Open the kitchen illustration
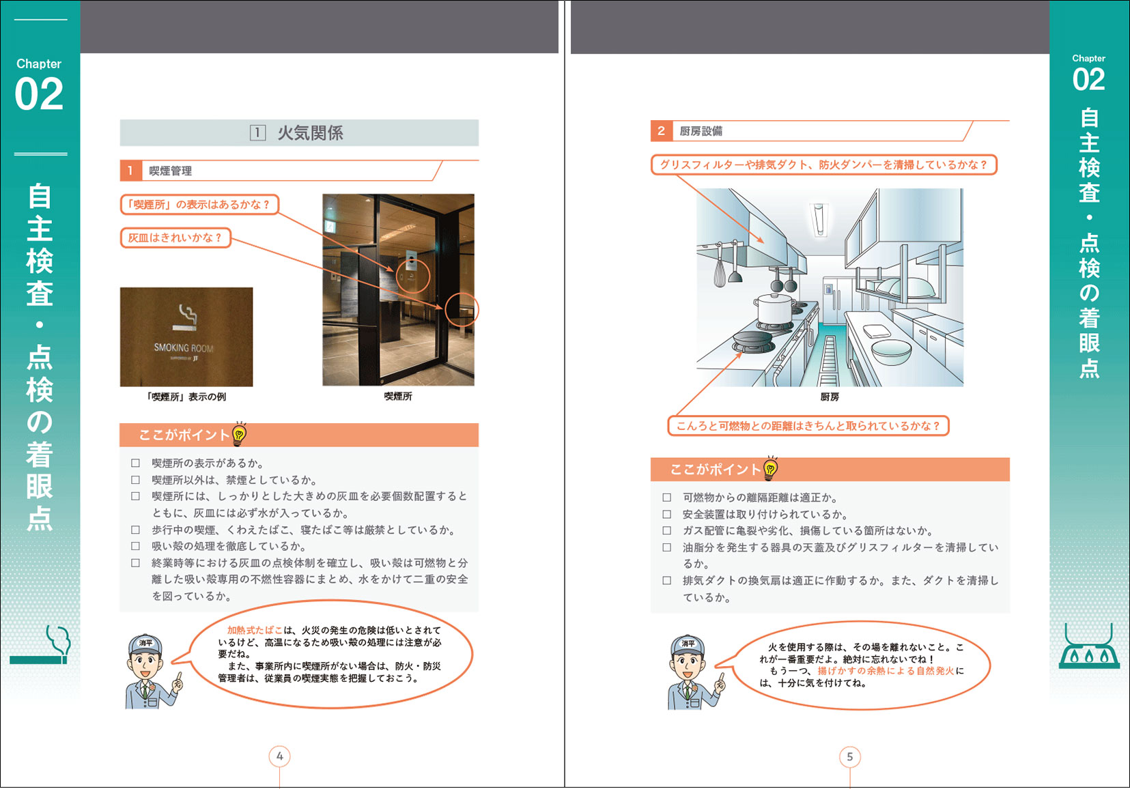The image size is (1130, 789). (830, 287)
